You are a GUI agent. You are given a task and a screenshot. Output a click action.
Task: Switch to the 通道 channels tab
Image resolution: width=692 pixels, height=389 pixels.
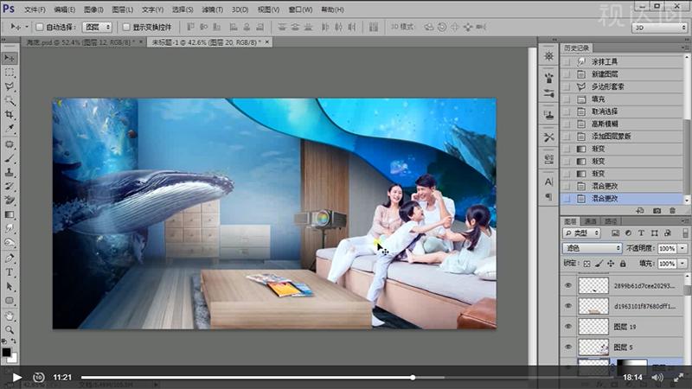coord(590,221)
